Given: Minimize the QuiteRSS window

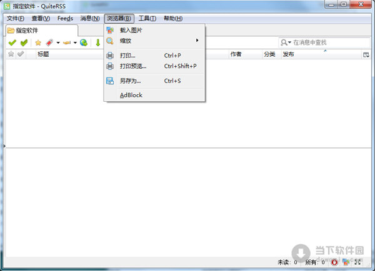Looking at the screenshot, I should pyautogui.click(x=331, y=4).
